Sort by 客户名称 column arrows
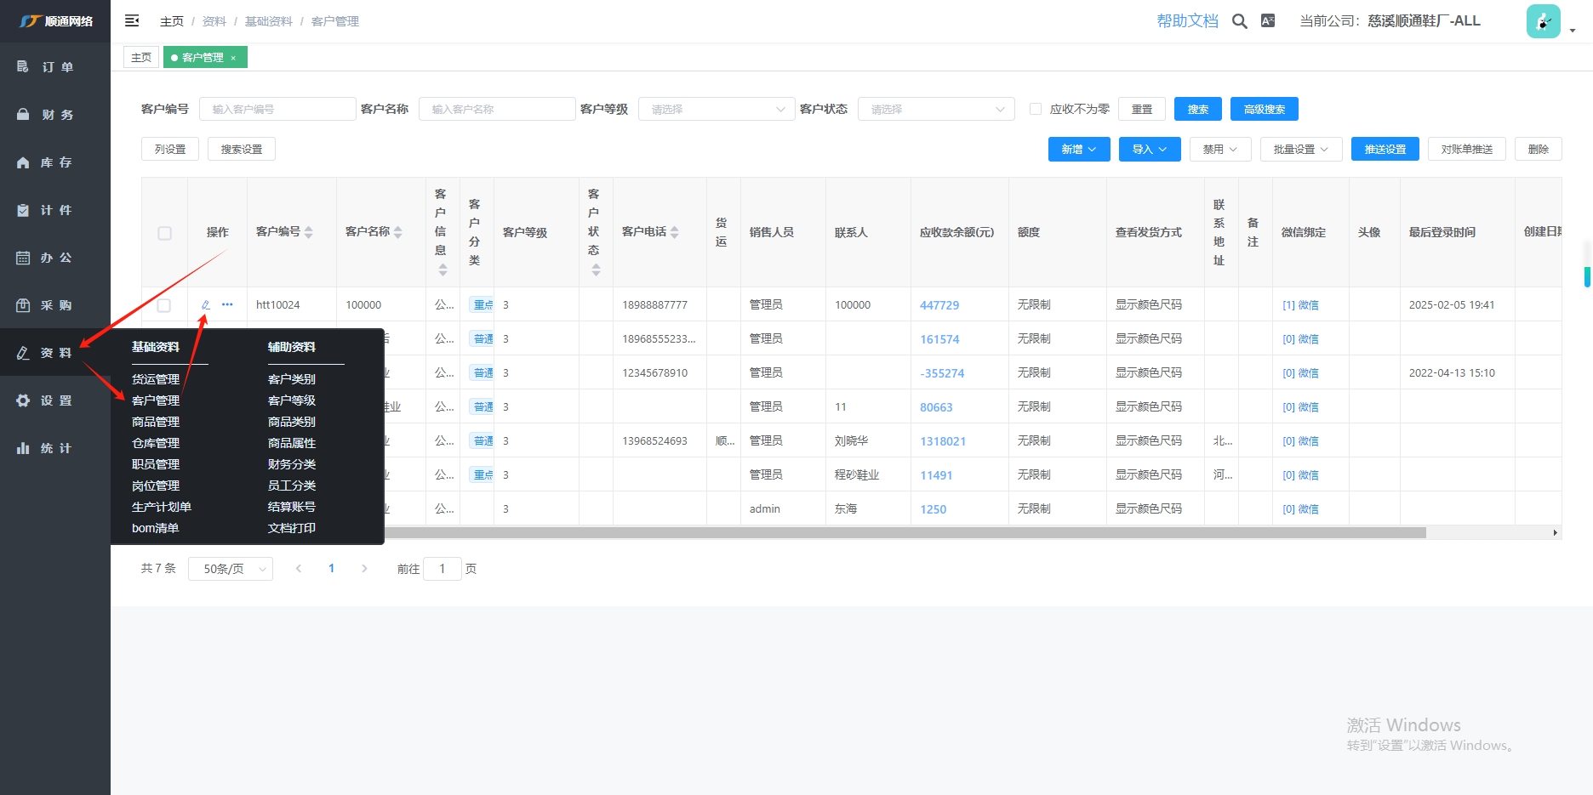The height and width of the screenshot is (795, 1593). (x=398, y=232)
